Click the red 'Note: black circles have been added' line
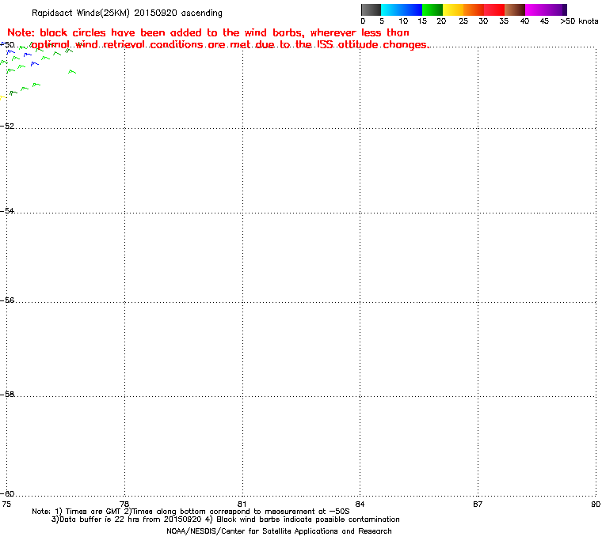The width and height of the screenshot is (602, 544). tap(208, 32)
